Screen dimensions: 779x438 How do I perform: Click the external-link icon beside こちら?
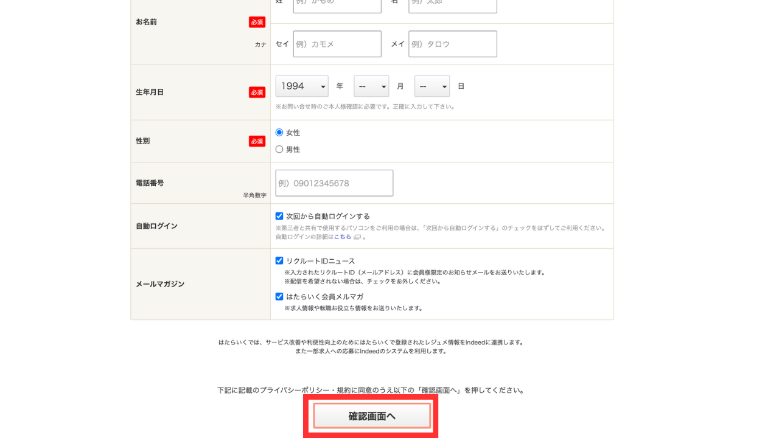coord(357,237)
